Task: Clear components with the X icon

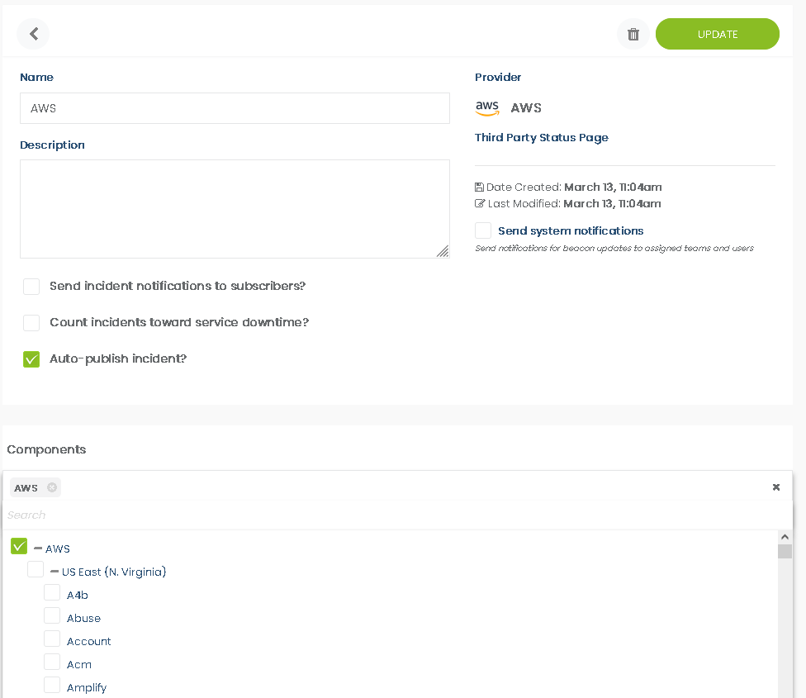Action: coord(775,487)
